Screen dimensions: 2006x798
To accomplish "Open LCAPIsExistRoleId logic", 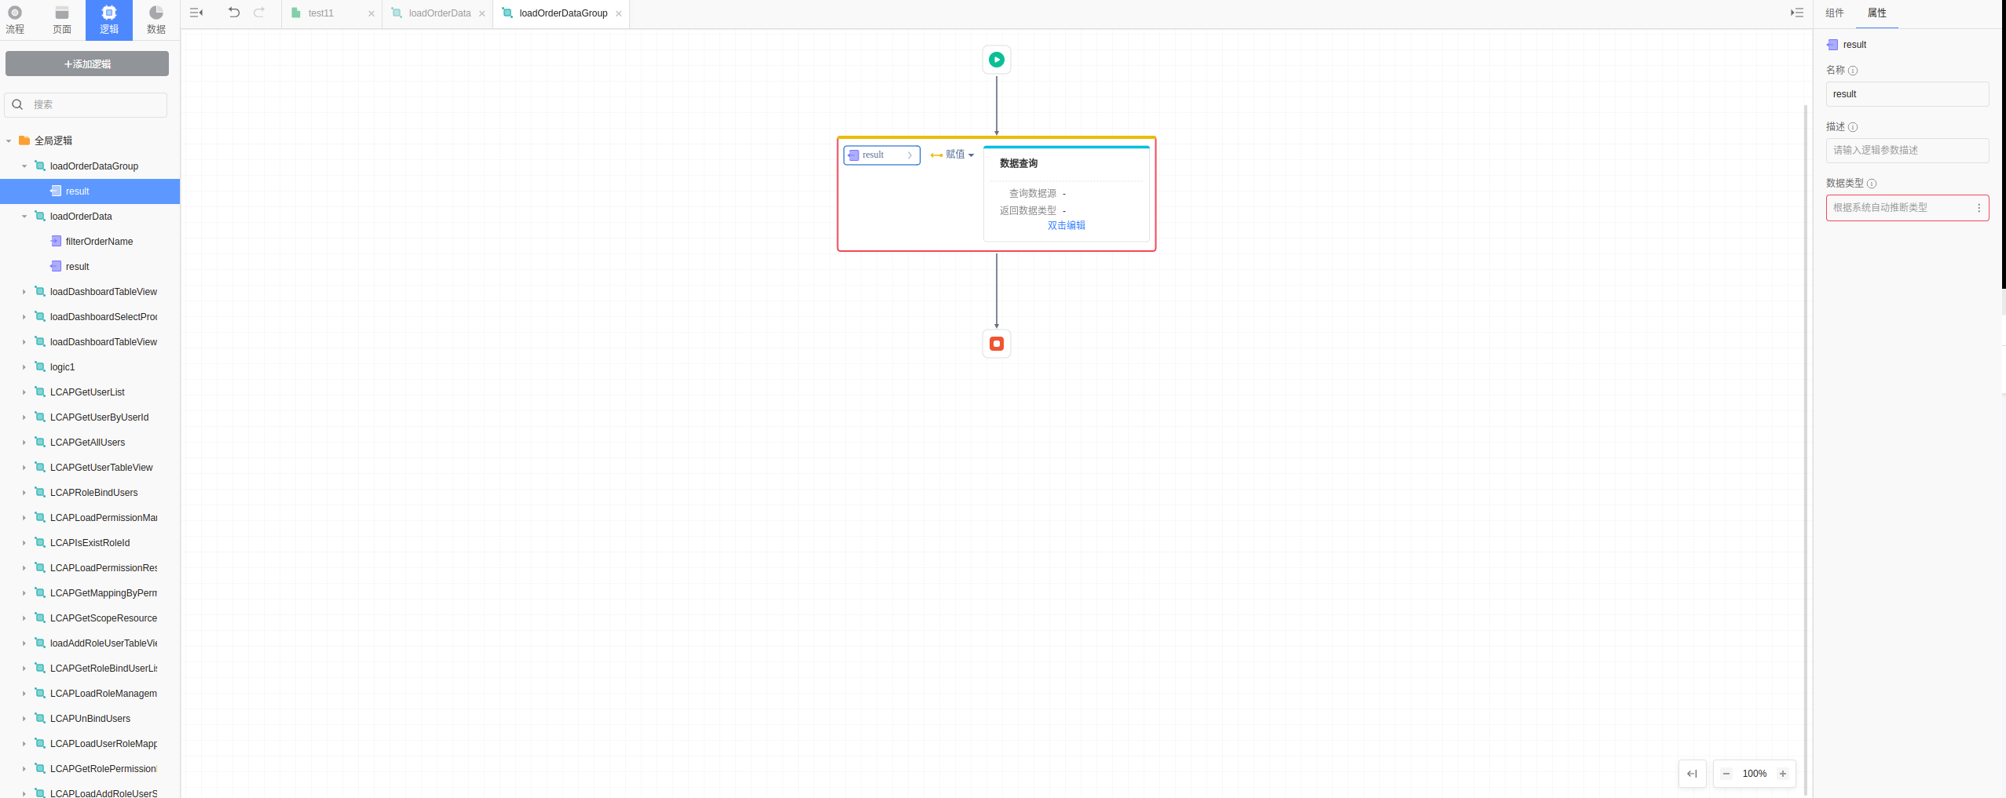I will tap(90, 543).
